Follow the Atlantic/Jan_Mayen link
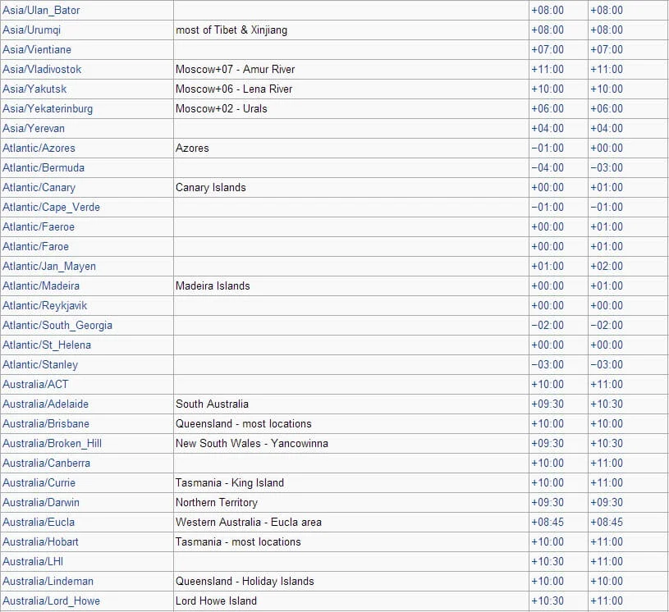Screen dimensions: 669x612 point(49,267)
